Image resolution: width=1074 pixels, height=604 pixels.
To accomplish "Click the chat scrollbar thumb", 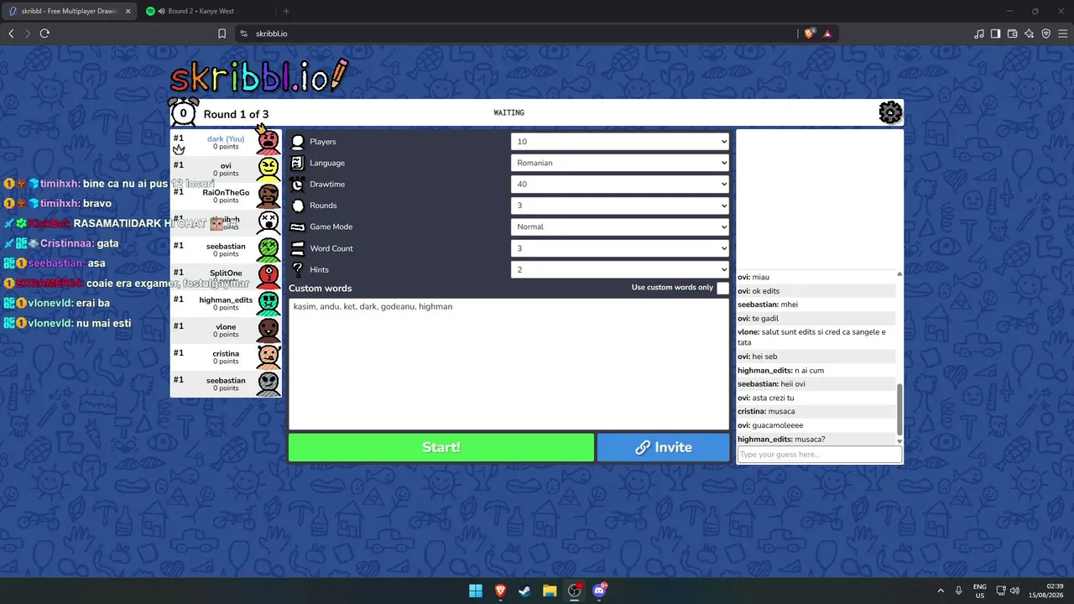I will [x=899, y=409].
